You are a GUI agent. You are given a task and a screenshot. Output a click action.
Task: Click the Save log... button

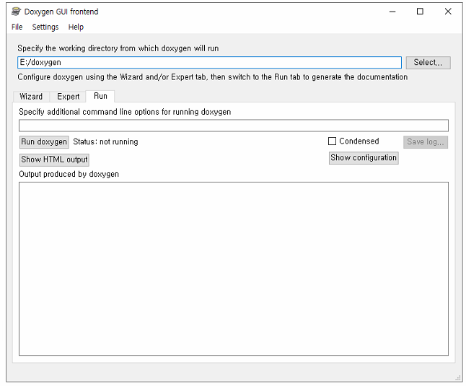pyautogui.click(x=426, y=141)
